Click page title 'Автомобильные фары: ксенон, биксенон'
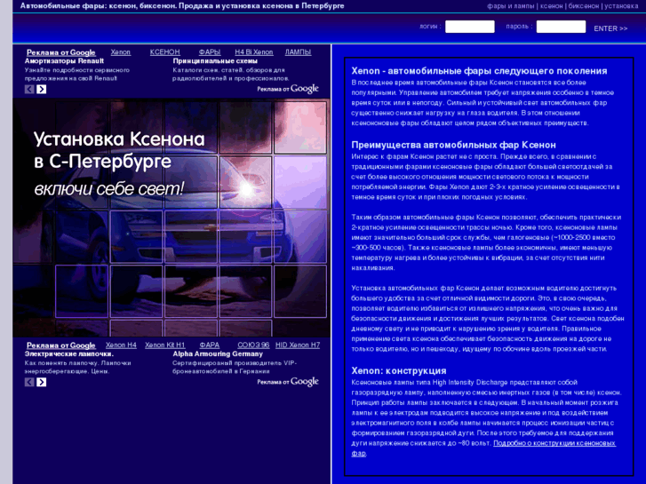Image resolution: width=646 pixels, height=484 pixels. click(x=99, y=5)
